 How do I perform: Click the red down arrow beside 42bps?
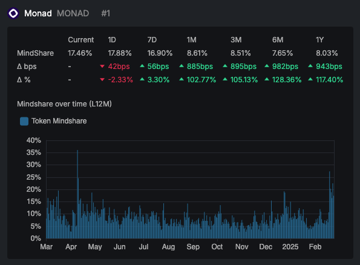(102, 67)
